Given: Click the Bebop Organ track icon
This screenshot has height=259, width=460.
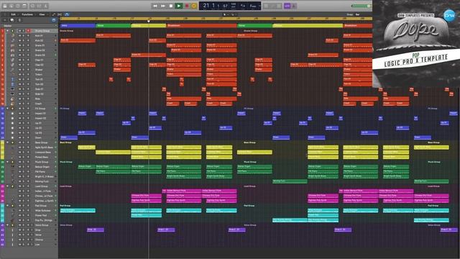Looking at the screenshot, I should (x=13, y=167).
